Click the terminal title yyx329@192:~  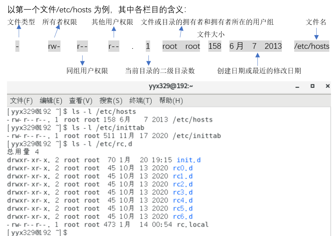point(171,86)
